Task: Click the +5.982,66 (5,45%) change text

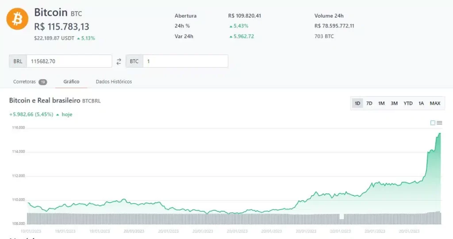Action: [31, 114]
